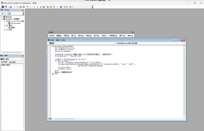Run the macro with green play icon
204x131 pixels.
click(x=34, y=7)
